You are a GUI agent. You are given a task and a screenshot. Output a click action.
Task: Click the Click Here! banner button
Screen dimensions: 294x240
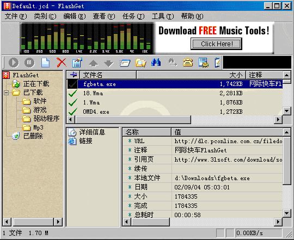click(x=216, y=44)
